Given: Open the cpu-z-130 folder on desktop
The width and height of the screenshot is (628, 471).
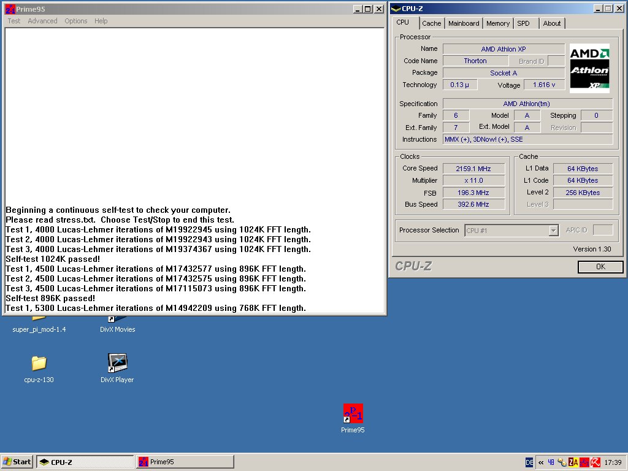Looking at the screenshot, I should [x=39, y=363].
